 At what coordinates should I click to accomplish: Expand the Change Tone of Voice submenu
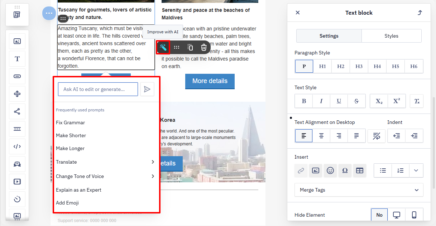pyautogui.click(x=153, y=176)
